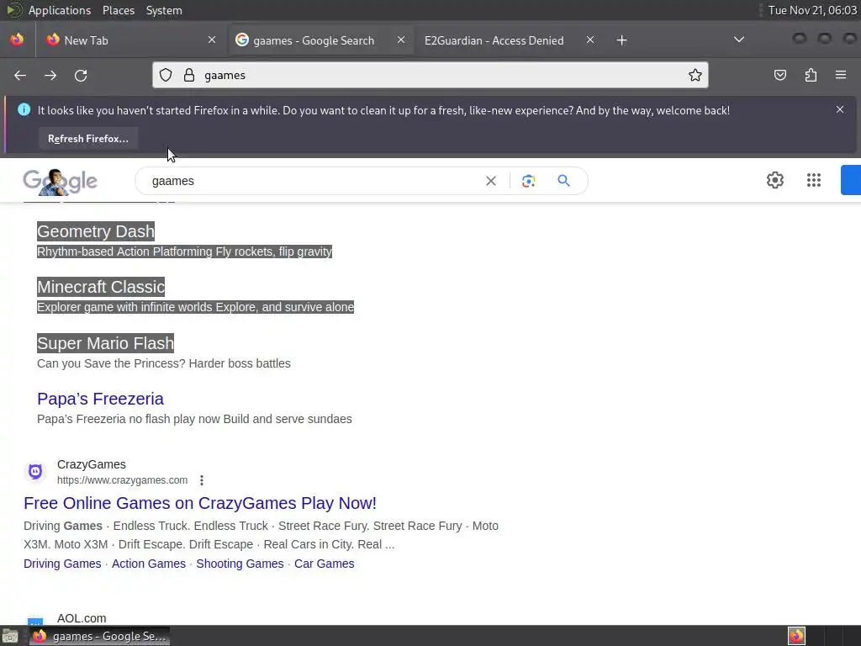
Task: Clear the Google search box
Action: tap(491, 181)
